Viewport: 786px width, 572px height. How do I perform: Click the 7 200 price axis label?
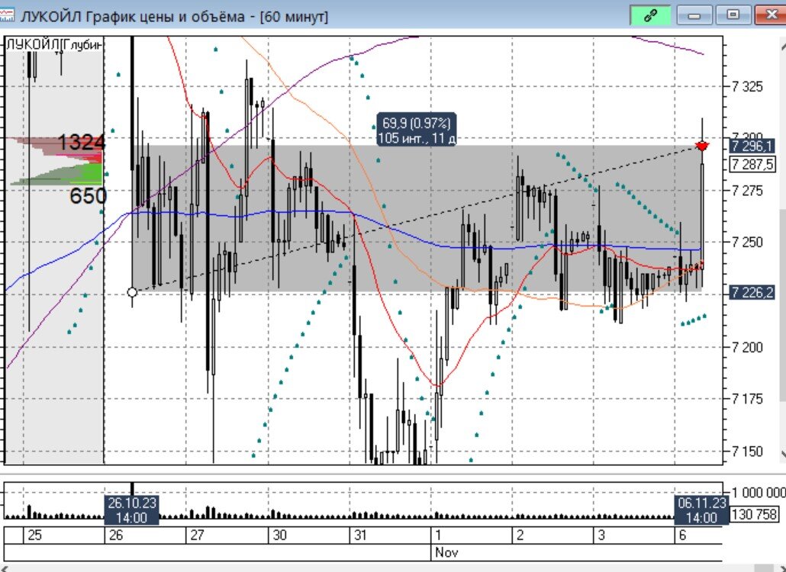(747, 346)
